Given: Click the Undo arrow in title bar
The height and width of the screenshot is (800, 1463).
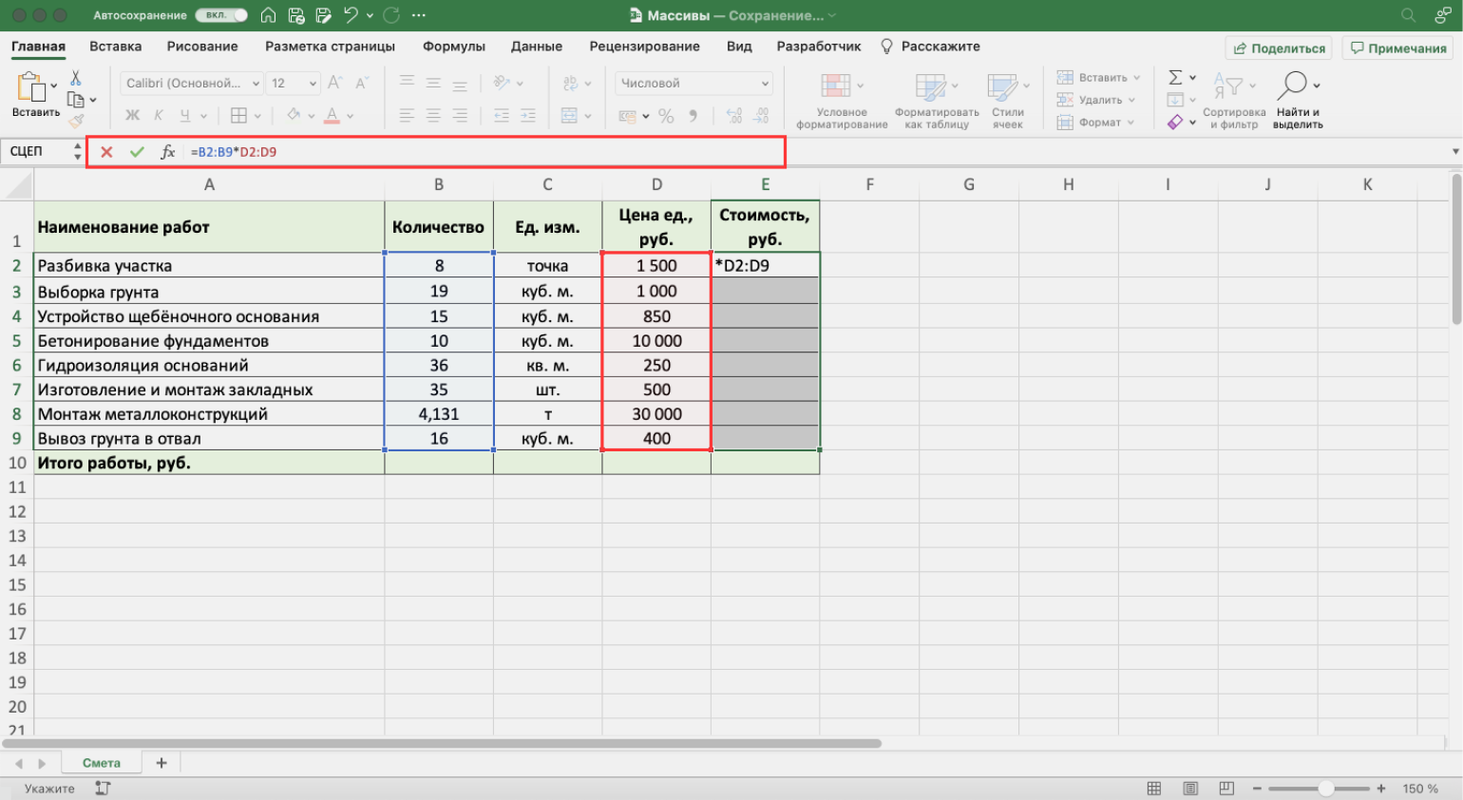Looking at the screenshot, I should 351,15.
